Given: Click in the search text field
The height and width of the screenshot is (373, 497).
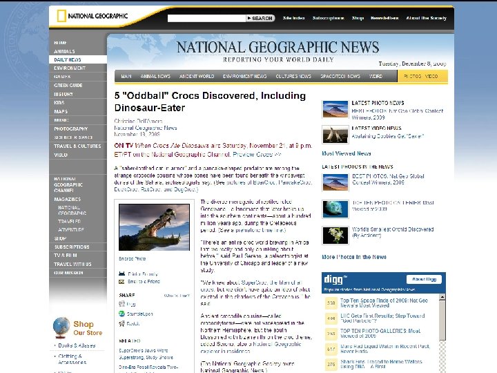Looking at the screenshot, I should coord(206,19).
